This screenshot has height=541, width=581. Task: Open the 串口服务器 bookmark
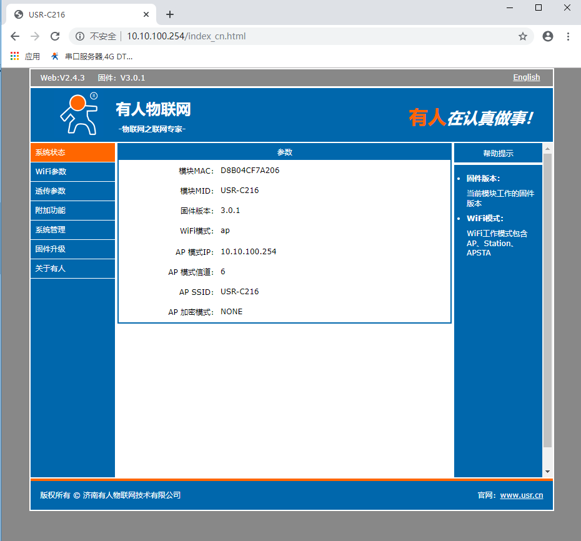click(x=92, y=56)
